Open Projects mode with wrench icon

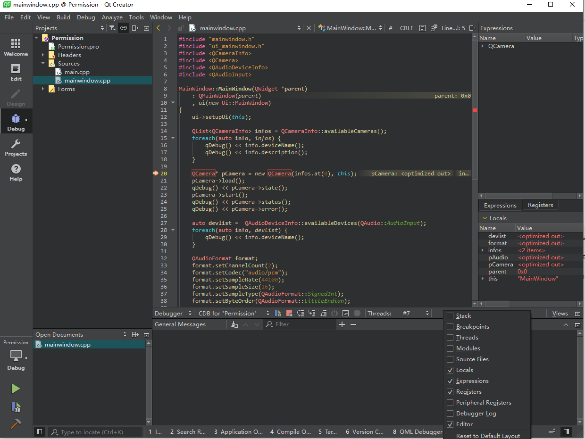pos(16,147)
